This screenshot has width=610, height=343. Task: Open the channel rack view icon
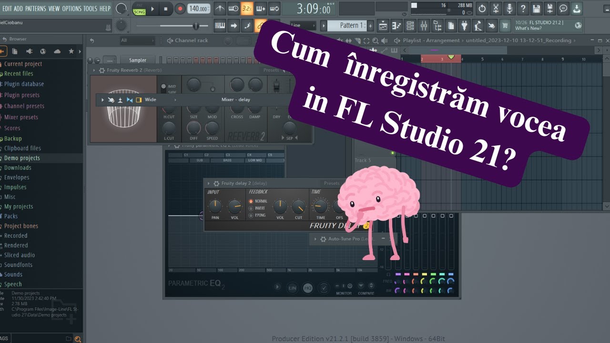pyautogui.click(x=410, y=25)
